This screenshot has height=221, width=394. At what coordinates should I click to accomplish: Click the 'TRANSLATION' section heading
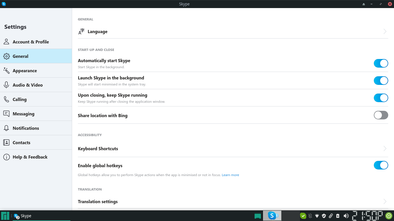90,189
